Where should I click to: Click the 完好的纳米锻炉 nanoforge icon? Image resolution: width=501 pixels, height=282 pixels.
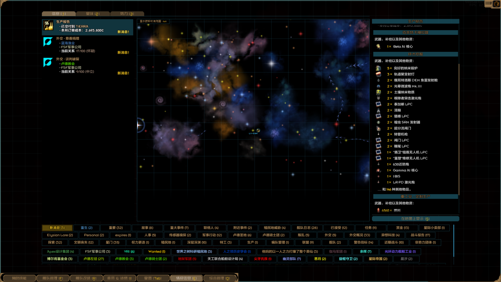tap(378, 68)
